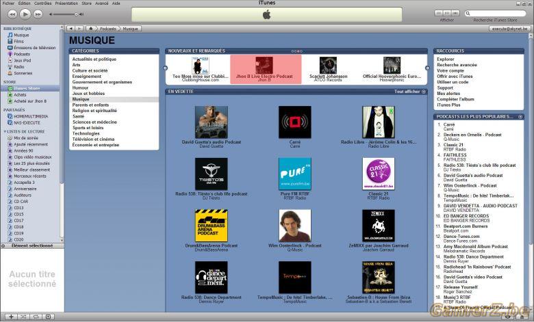The image size is (534, 322).
Task: Open the NAS-EXECUTE shared library
Action: tap(27, 123)
